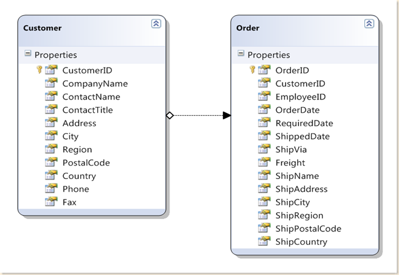The height and width of the screenshot is (275, 399).
Task: Click the property icon next to Freight
Action: (x=264, y=163)
